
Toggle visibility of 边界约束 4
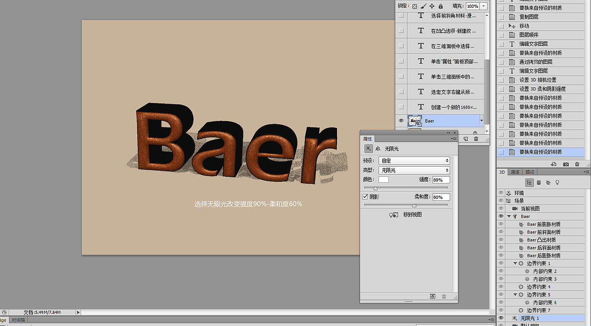501,287
